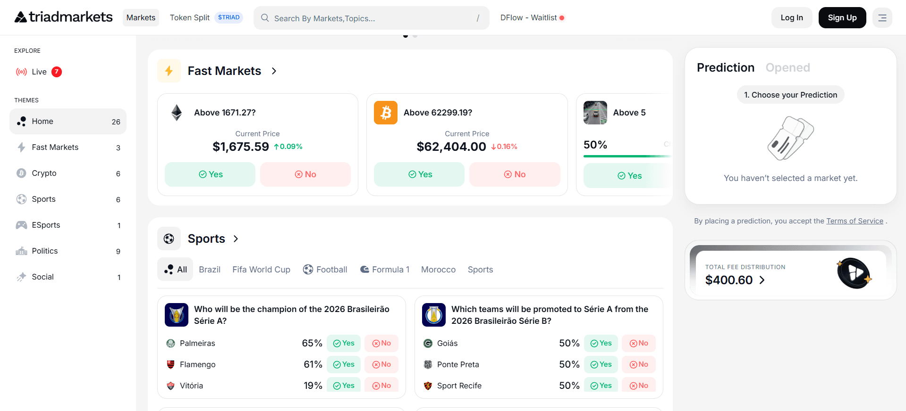Screen dimensions: 906x411
Task: Click the Sport Recife team crest
Action: (428, 386)
